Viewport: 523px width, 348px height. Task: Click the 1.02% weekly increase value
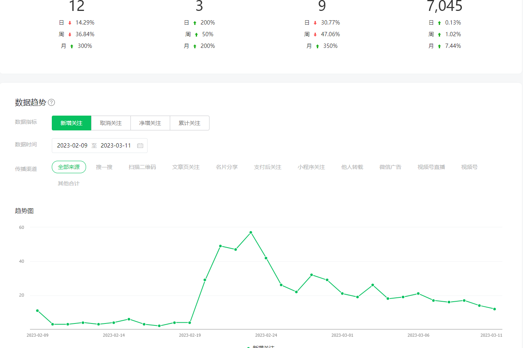click(453, 34)
